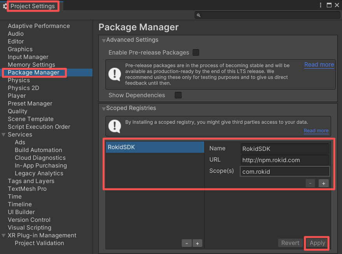Enable Pre-release Packages checkbox
Viewport: 342px width, 254px height.
(x=196, y=52)
